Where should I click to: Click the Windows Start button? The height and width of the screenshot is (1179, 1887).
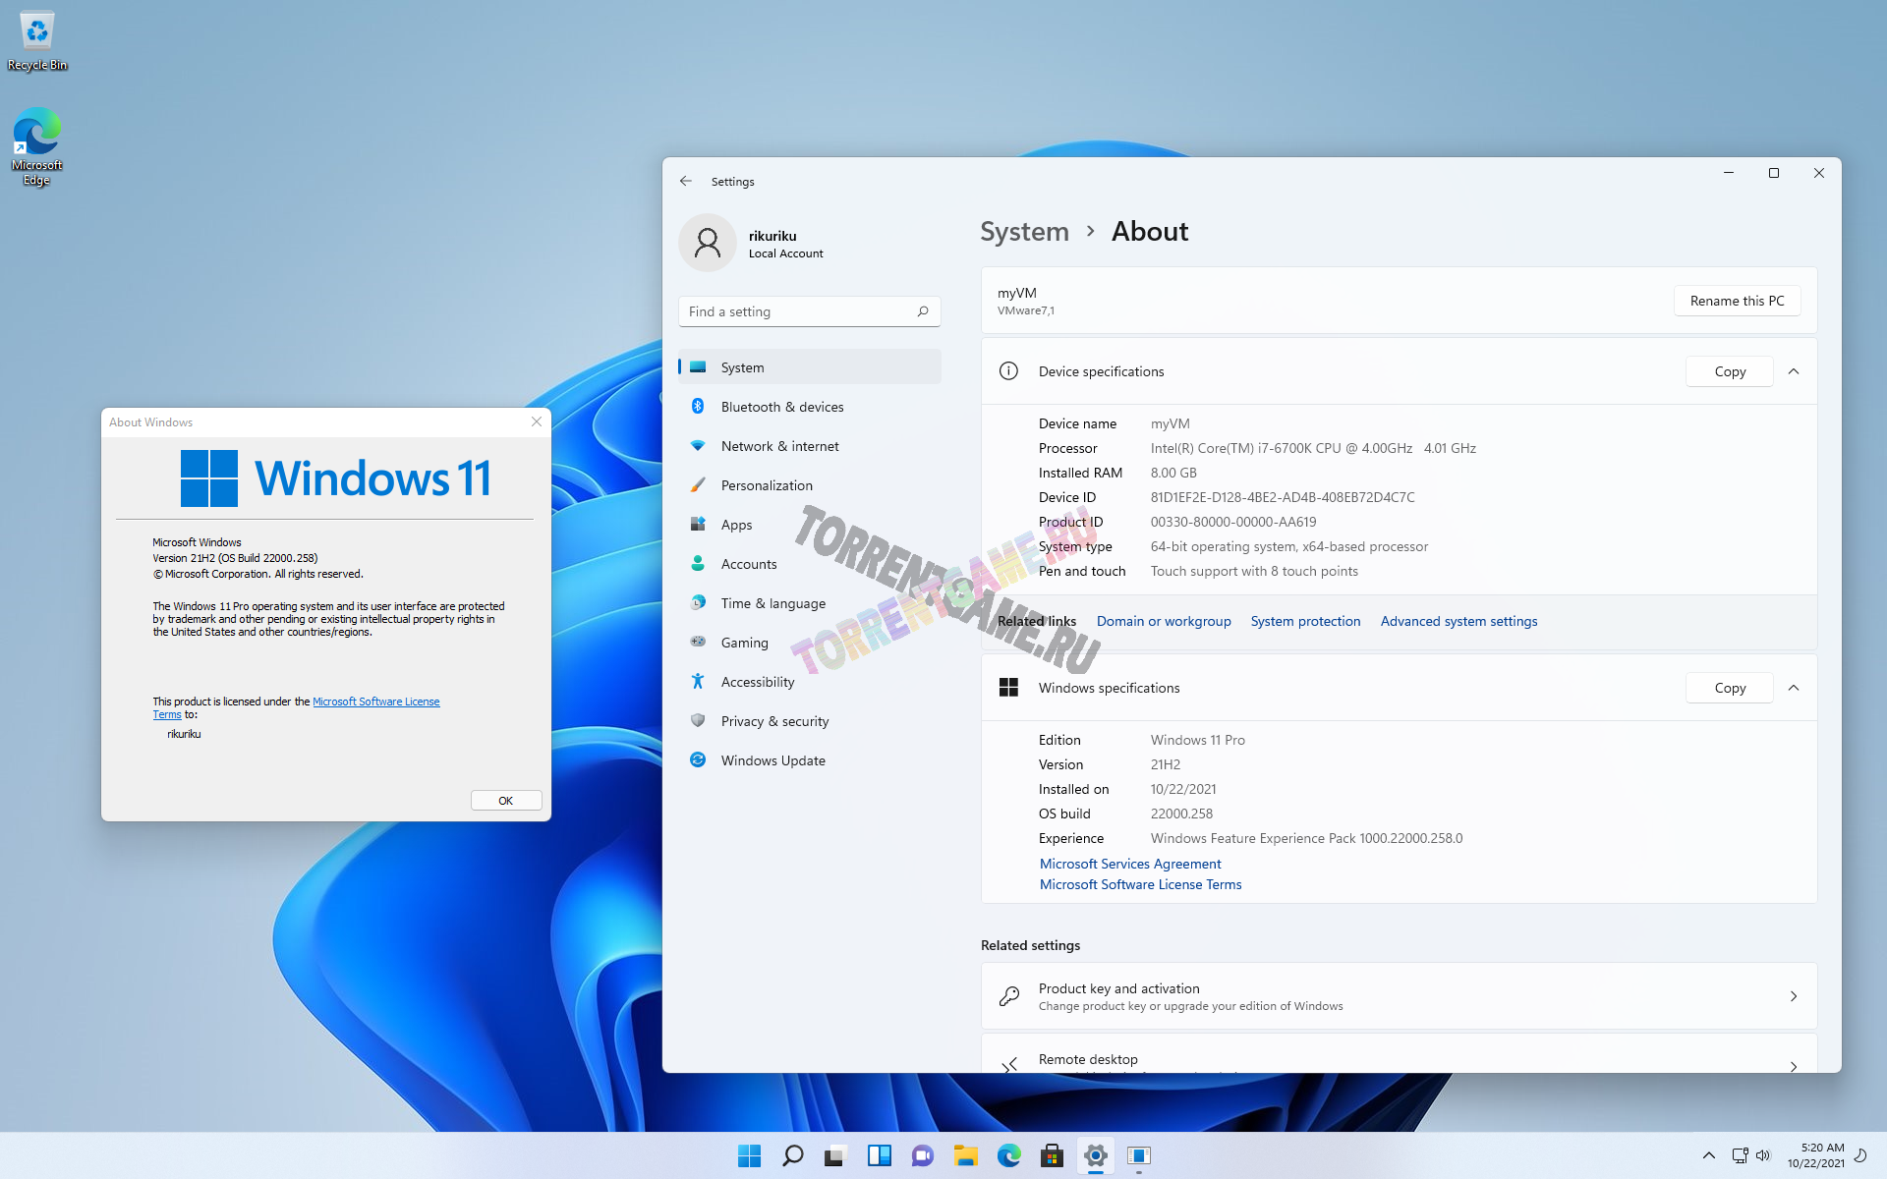click(749, 1155)
